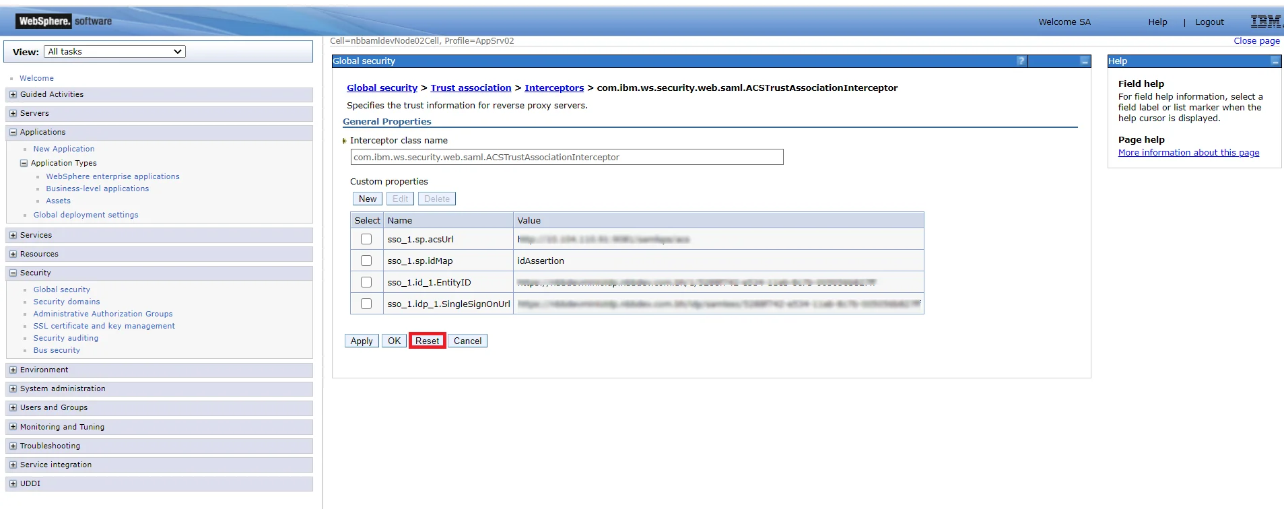Minimize the Help panel
This screenshot has width=1284, height=509.
(1275, 61)
